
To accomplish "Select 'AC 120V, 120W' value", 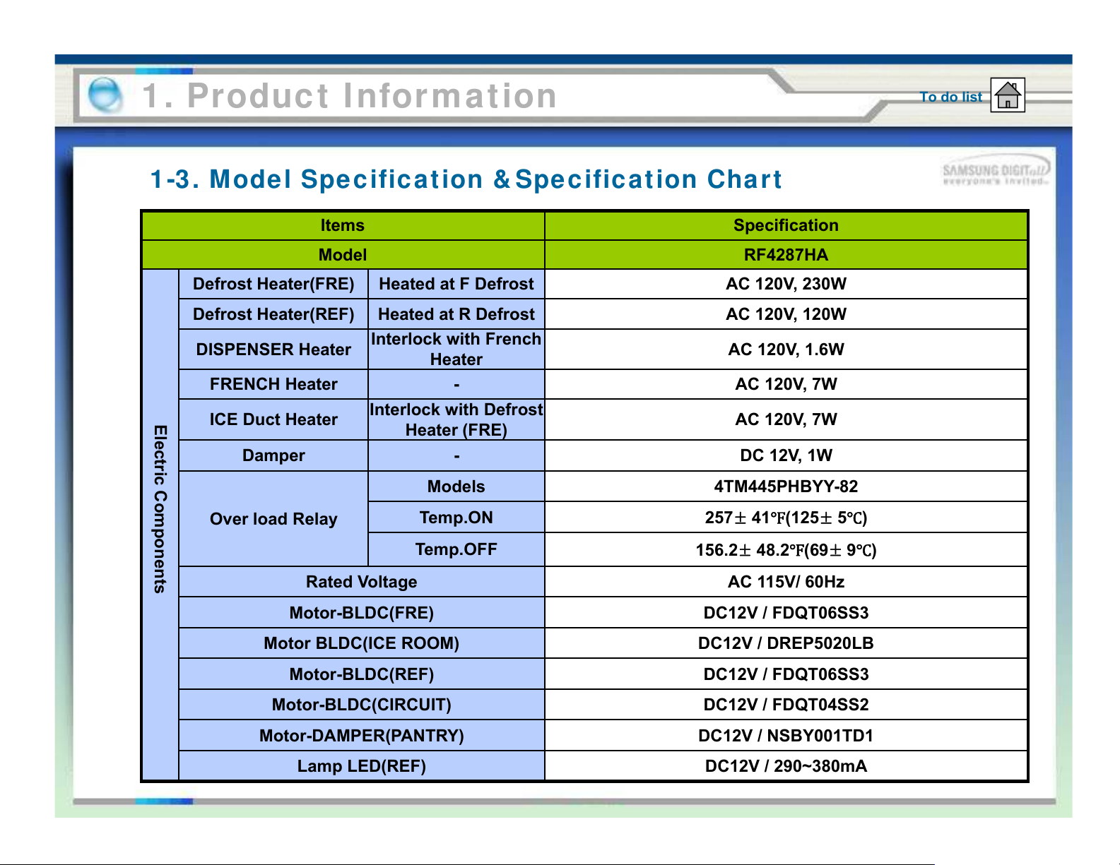I will 786,314.
